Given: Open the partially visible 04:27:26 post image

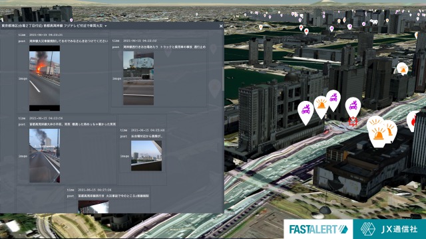Looking at the screenshot, I should 93,206.
